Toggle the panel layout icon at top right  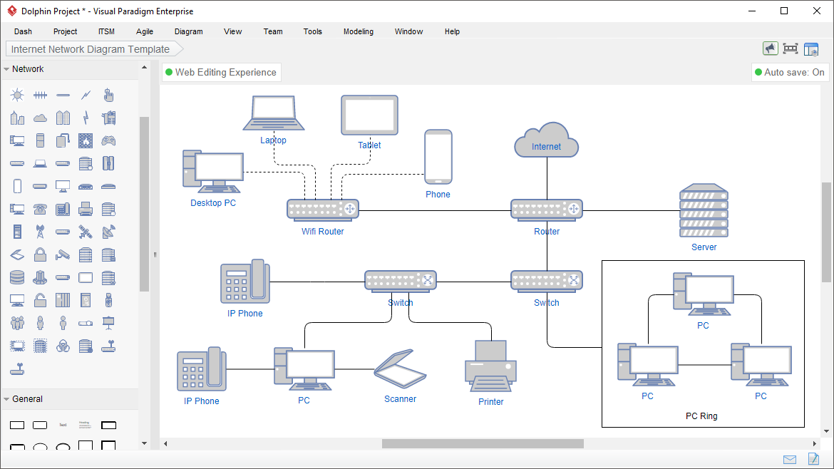[811, 48]
